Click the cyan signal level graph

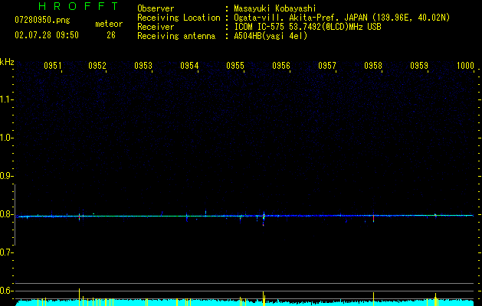(244, 303)
